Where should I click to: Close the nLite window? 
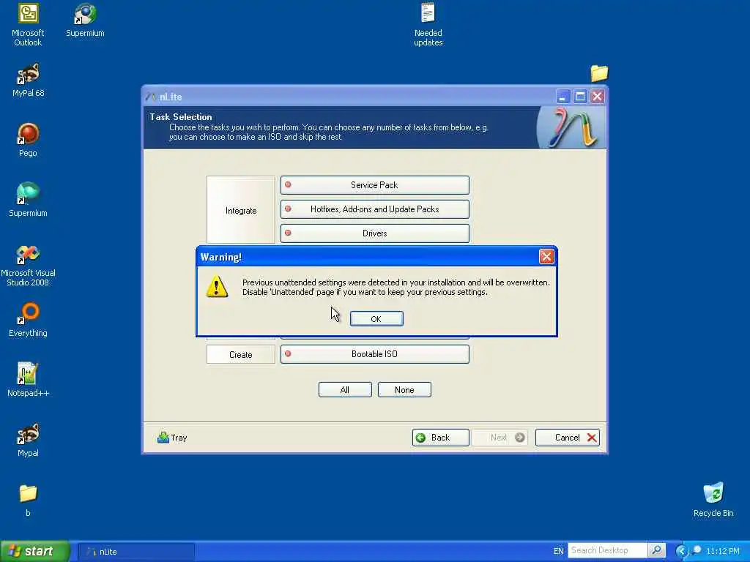tap(598, 97)
